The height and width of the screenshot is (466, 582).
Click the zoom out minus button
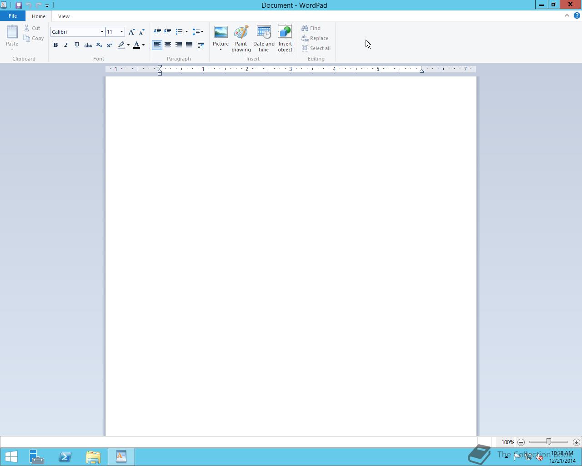[x=521, y=442]
